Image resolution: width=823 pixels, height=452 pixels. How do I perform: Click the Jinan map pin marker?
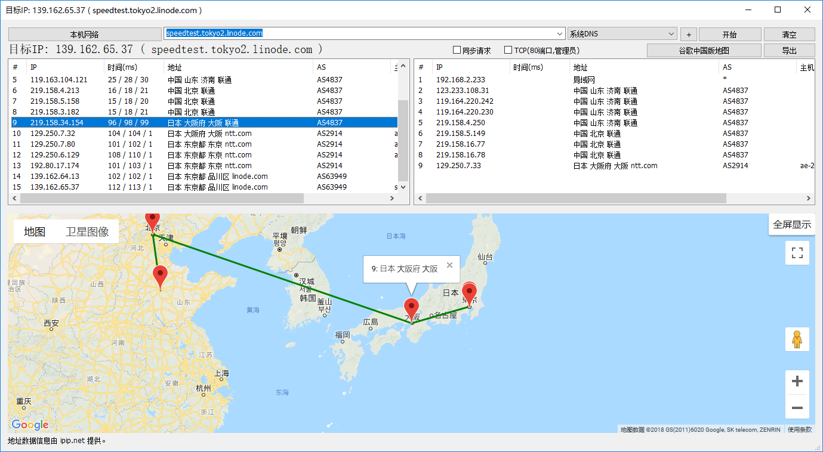click(160, 276)
